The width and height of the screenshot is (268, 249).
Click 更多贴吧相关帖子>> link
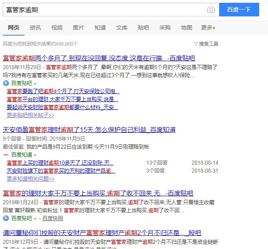pos(30,115)
